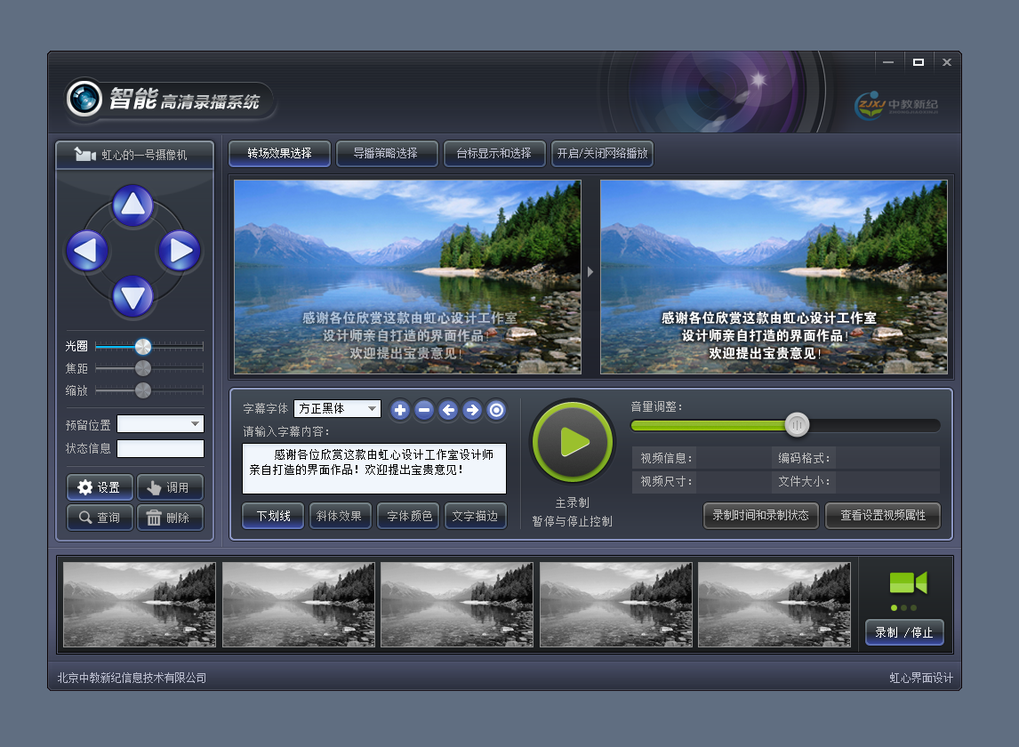
Task: Click the 删除 delete button
Action: coord(170,518)
